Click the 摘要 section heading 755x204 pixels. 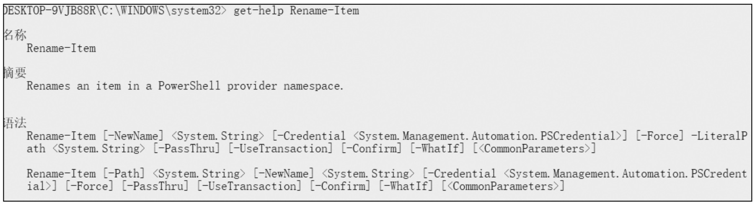[15, 73]
